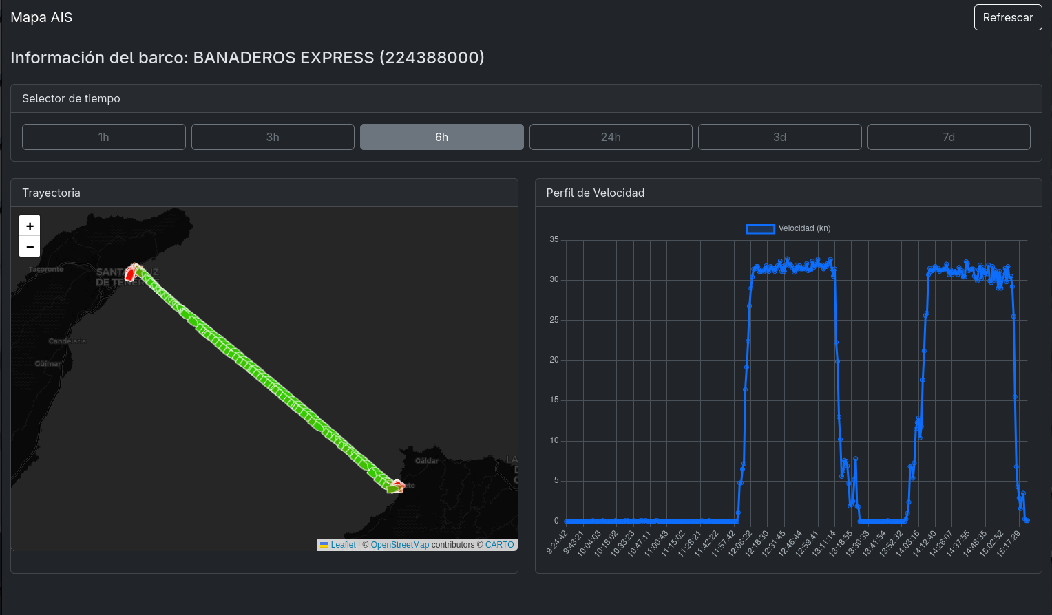Open the CARTO attribution link

[x=499, y=545]
